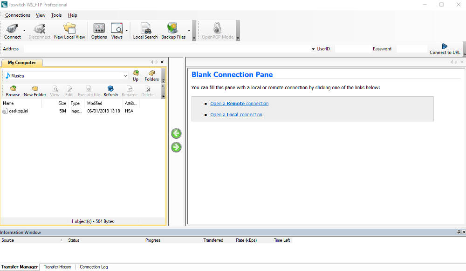Click the Rename file icon

click(130, 91)
